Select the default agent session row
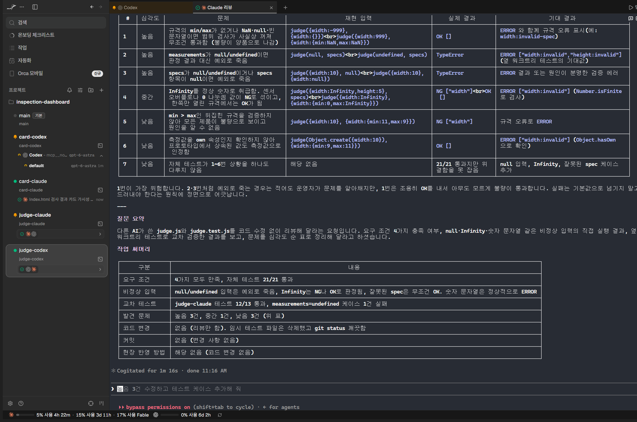The width and height of the screenshot is (637, 422). click(x=63, y=166)
